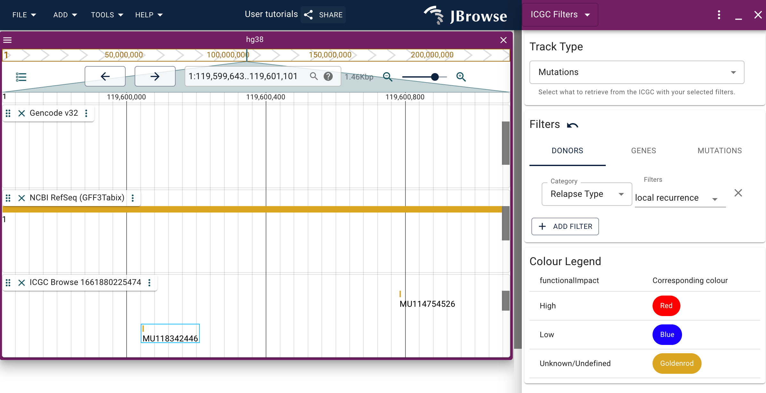Click the SHARE button
Viewport: 766px width, 393px height.
coord(323,15)
